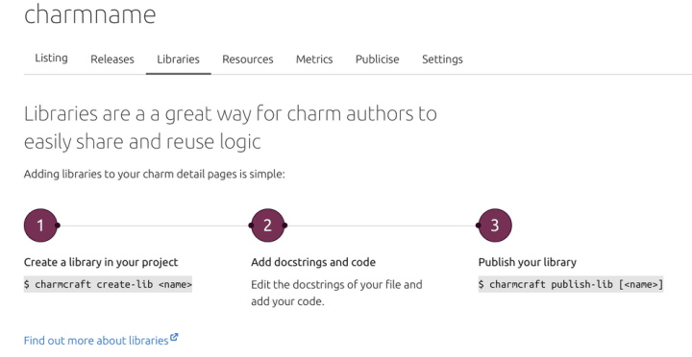Click the 'charmcraft create-lib <name>' command
The width and height of the screenshot is (692, 357).
pyautogui.click(x=108, y=284)
